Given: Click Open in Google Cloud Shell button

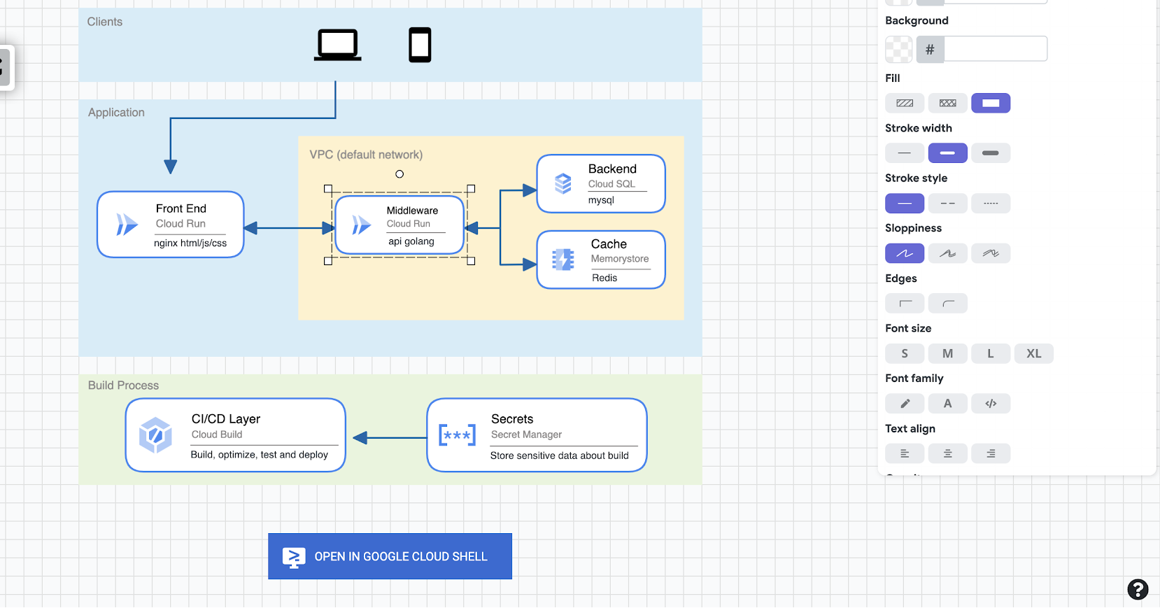Looking at the screenshot, I should (390, 556).
